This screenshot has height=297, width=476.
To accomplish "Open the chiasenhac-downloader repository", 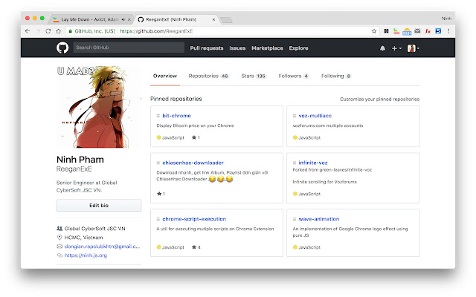I will click(193, 163).
